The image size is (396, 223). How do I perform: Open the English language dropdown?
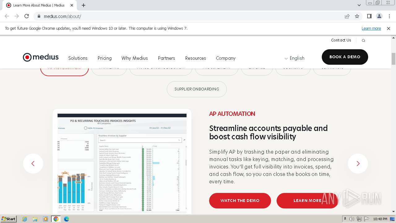(295, 58)
